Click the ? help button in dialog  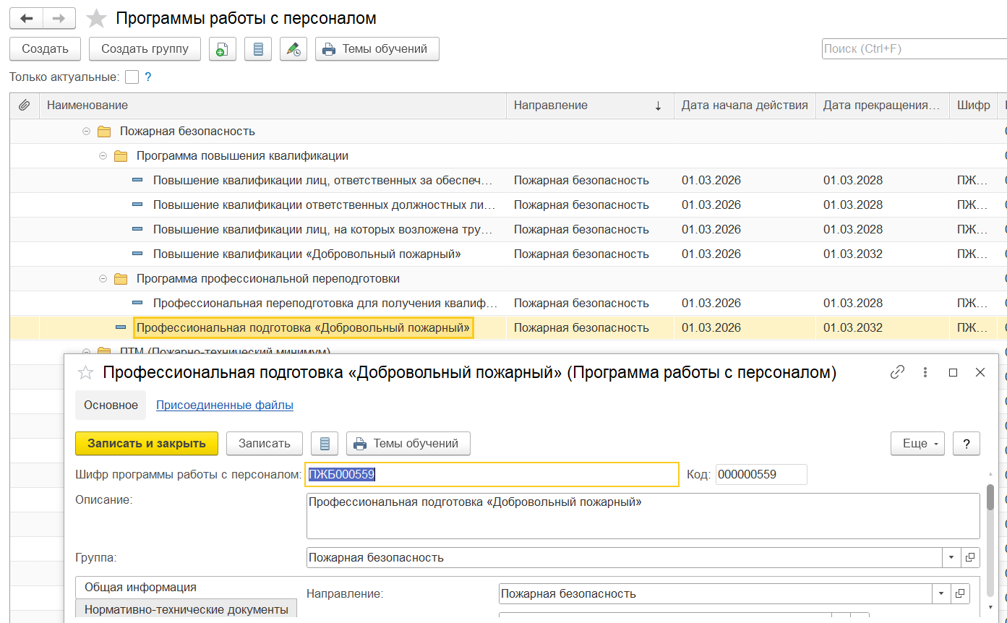click(967, 444)
